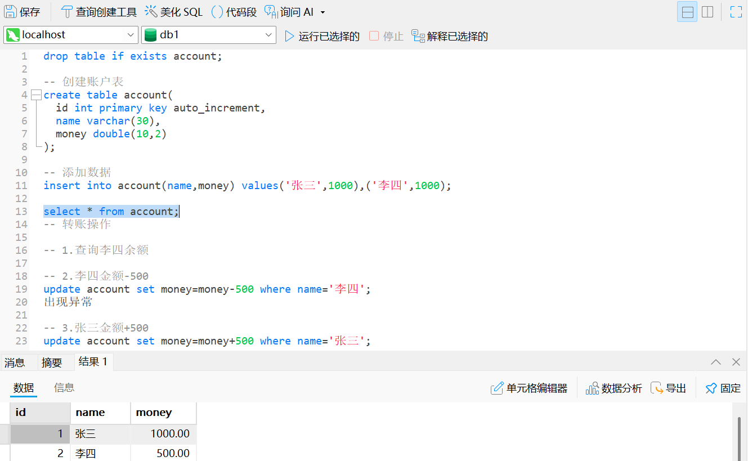748x461 pixels.
Task: Click the id column header
Action: [x=41, y=413]
